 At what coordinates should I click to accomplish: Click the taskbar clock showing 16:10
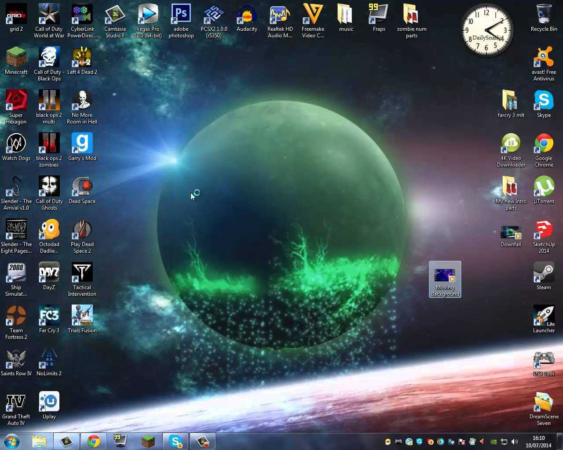coord(538,442)
